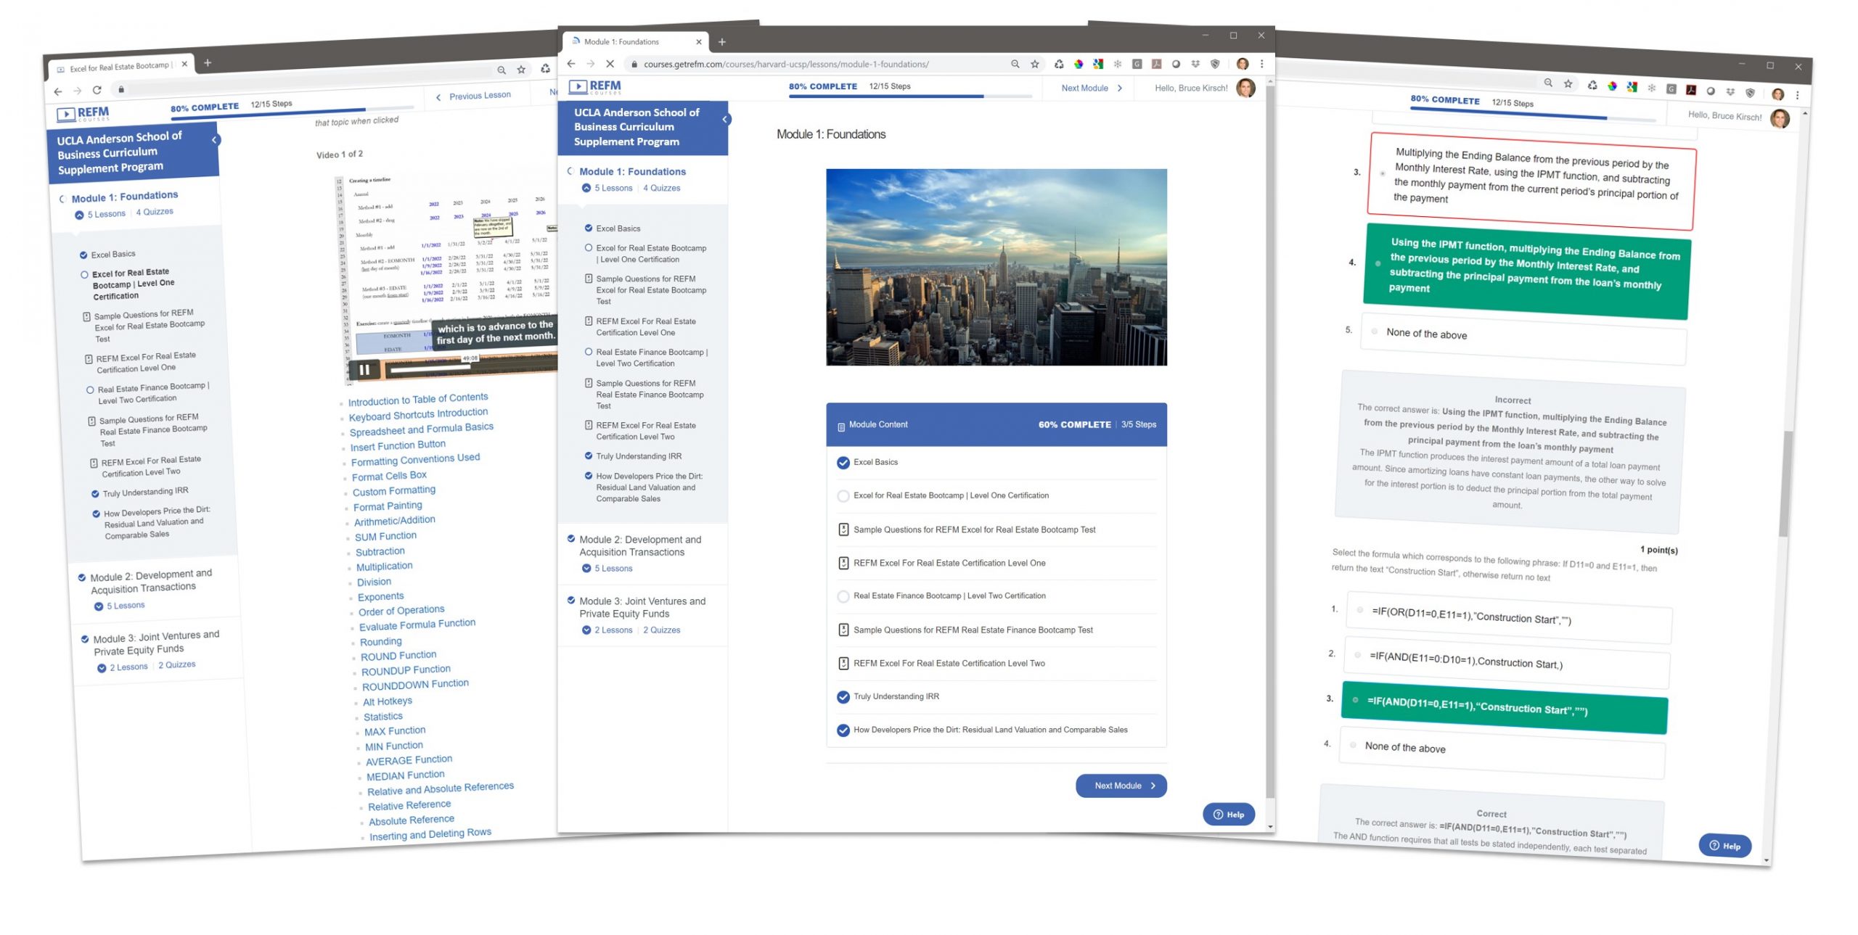Screen dimensions: 1858x935
Task: Click the shield extension icon in right browser
Action: click(x=1750, y=93)
